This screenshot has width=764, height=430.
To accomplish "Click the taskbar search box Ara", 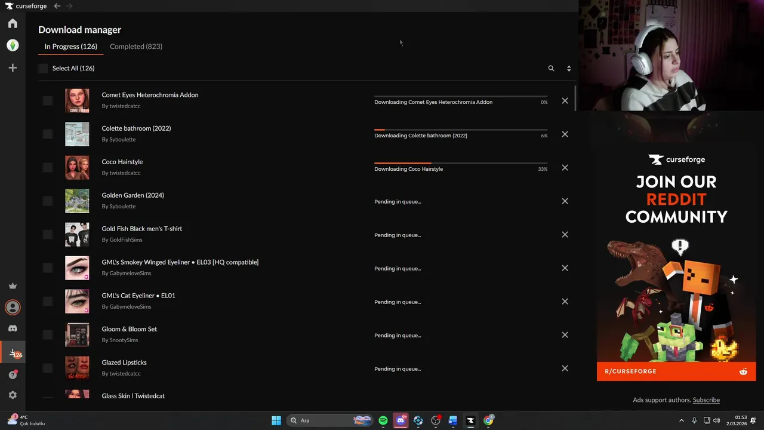I will [329, 420].
